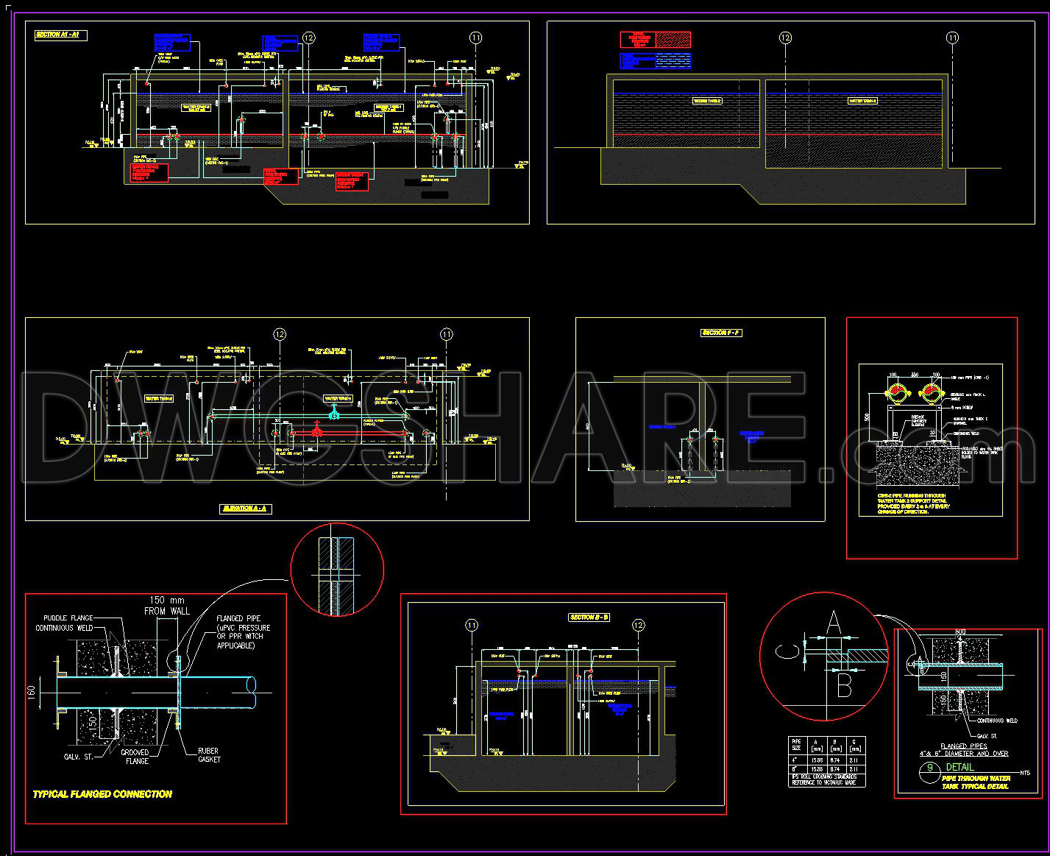Click the 'WATER TANK-2' label in Section A1-A1
Screen dimensions: 1050x856
coord(196,107)
